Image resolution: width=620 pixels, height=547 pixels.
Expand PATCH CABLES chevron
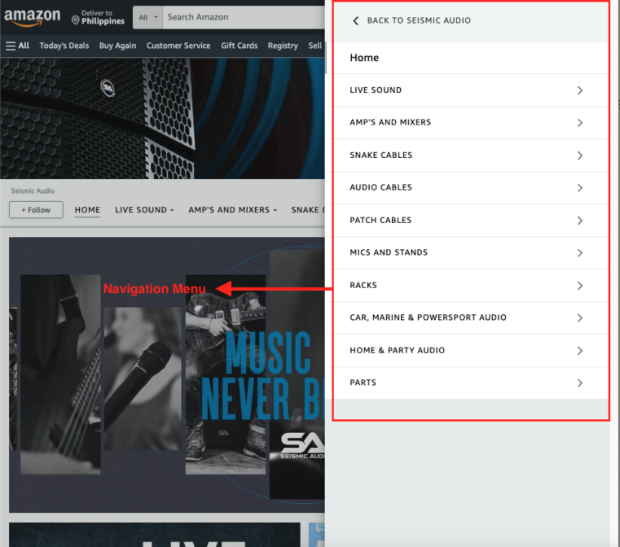579,221
